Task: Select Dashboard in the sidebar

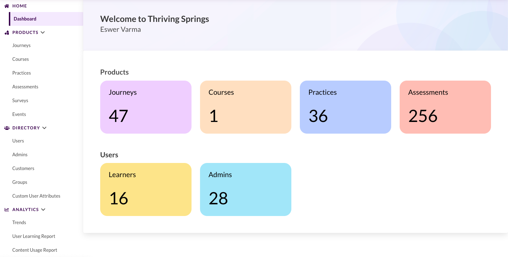Action: (25, 19)
